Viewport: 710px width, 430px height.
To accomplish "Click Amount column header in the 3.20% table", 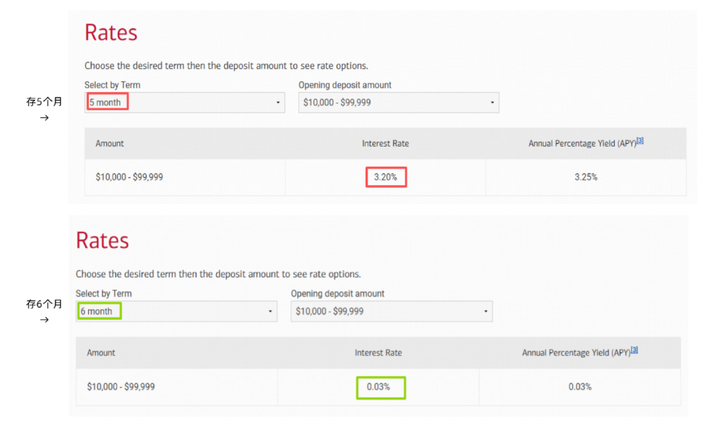I will point(110,143).
